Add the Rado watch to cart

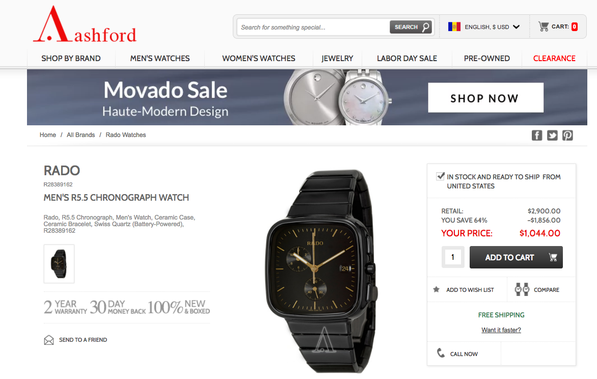[x=516, y=257]
